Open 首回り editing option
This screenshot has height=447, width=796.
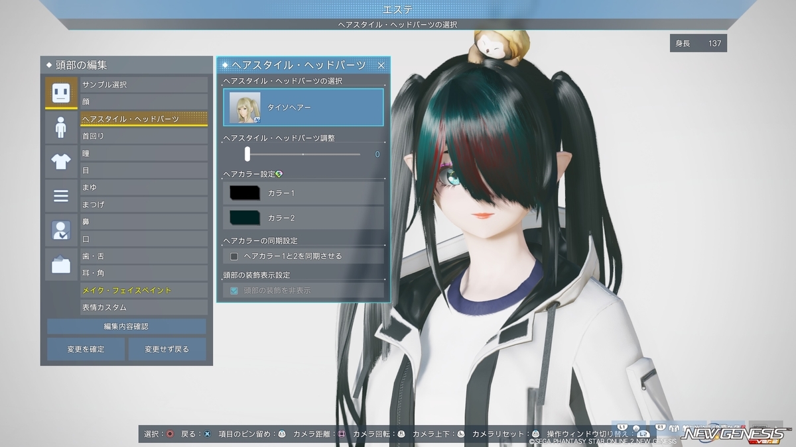click(144, 136)
